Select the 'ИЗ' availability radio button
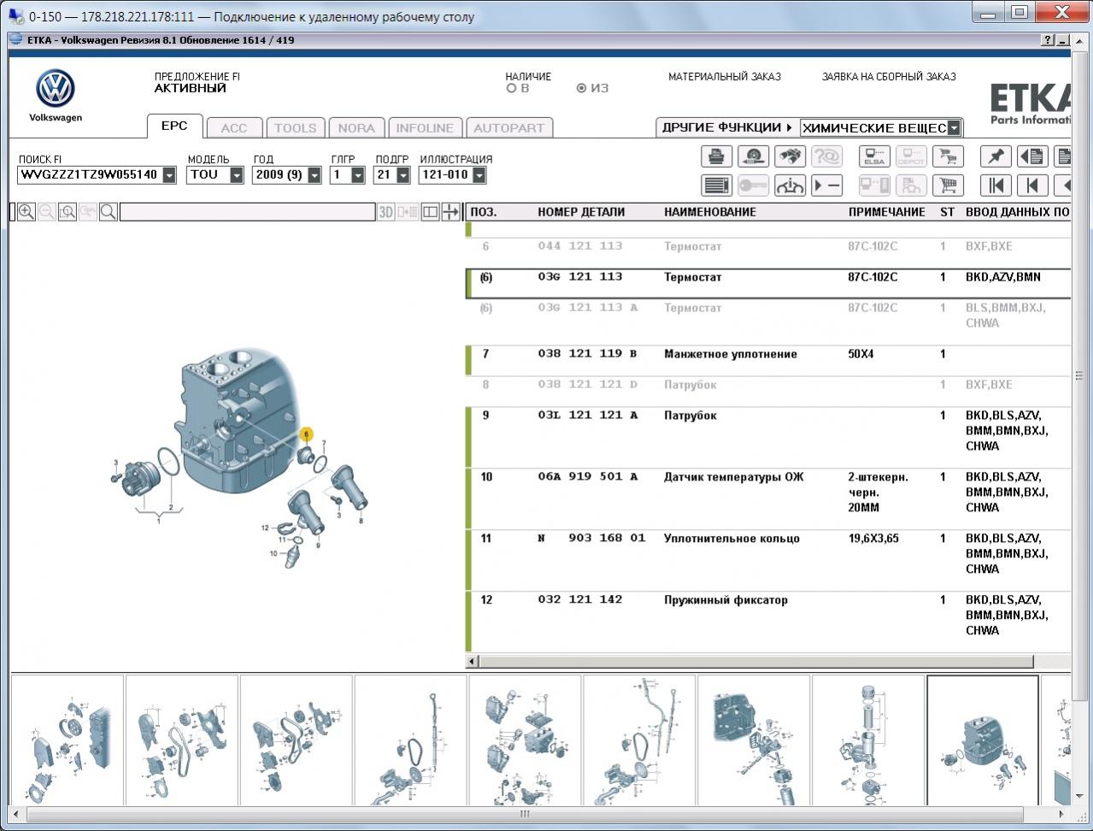Screen dimensions: 1093x831 [x=581, y=88]
